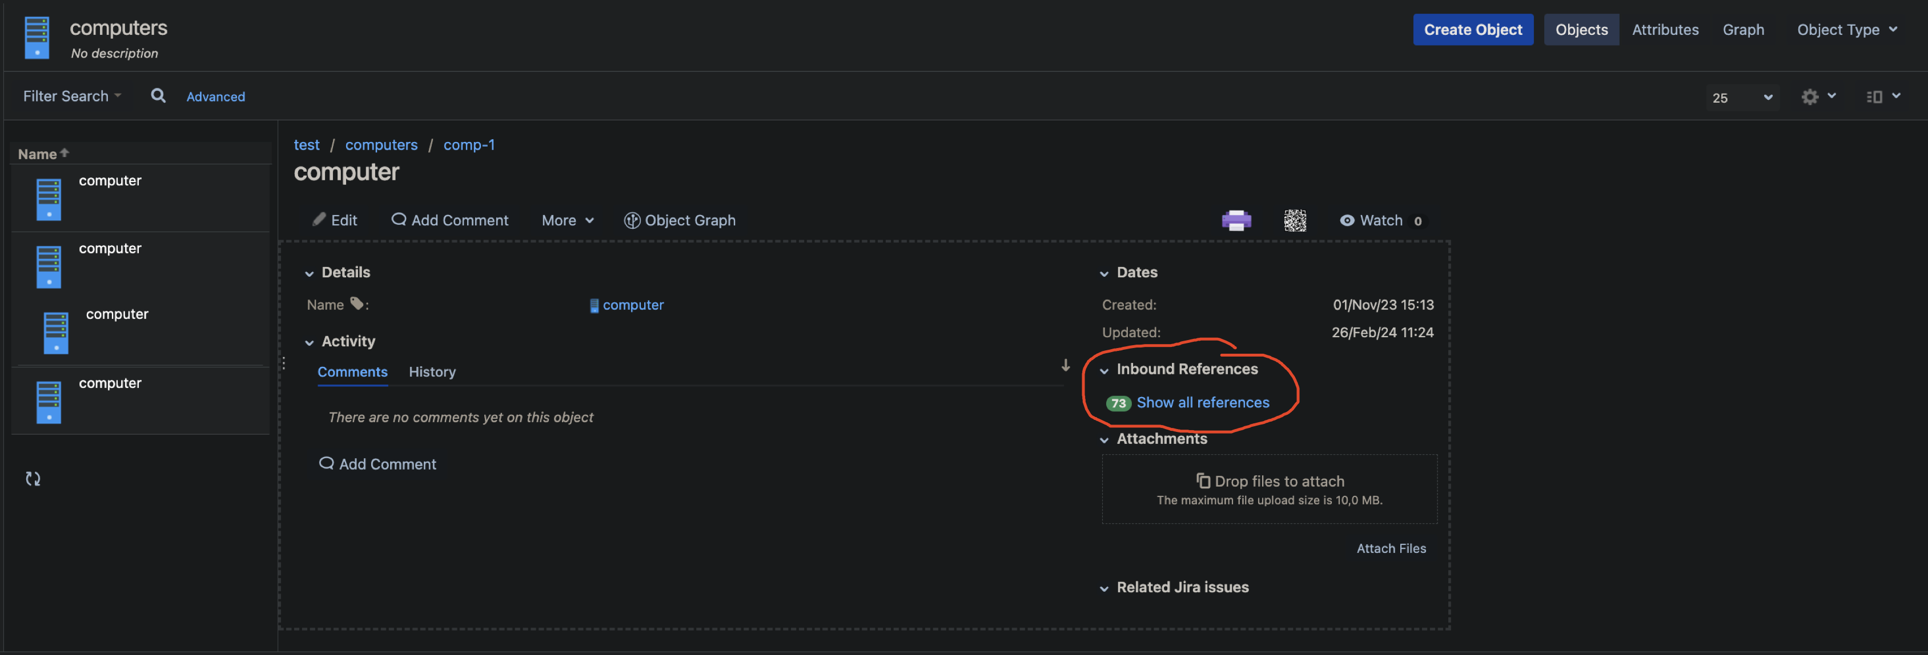Image resolution: width=1928 pixels, height=655 pixels.
Task: Click the refresh icon below object list
Action: click(x=33, y=479)
